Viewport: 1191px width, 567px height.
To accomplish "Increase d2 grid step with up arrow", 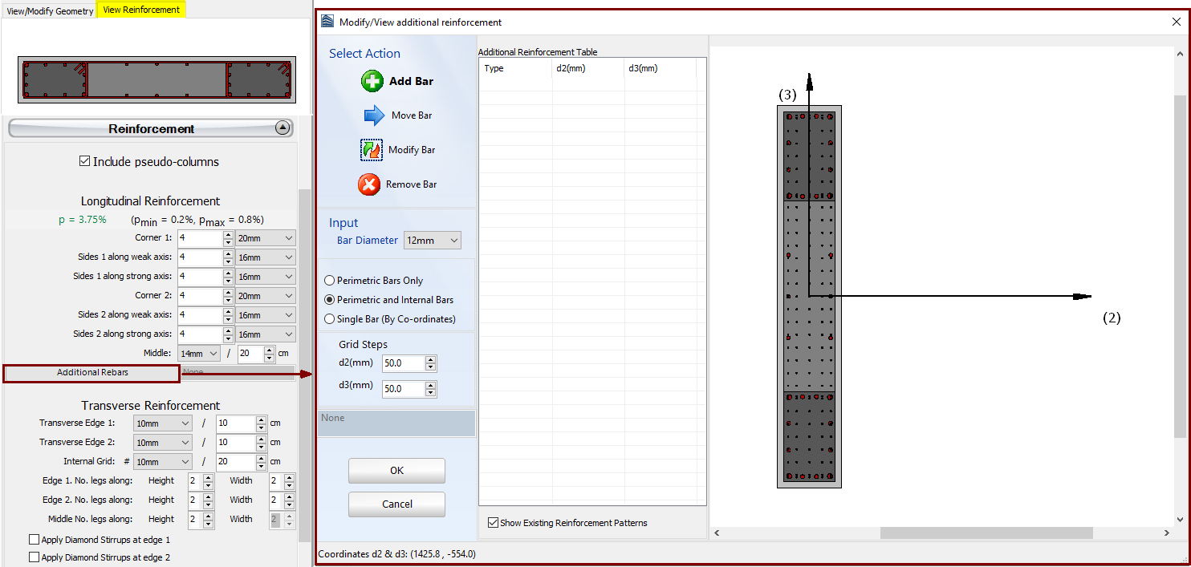I will (431, 360).
